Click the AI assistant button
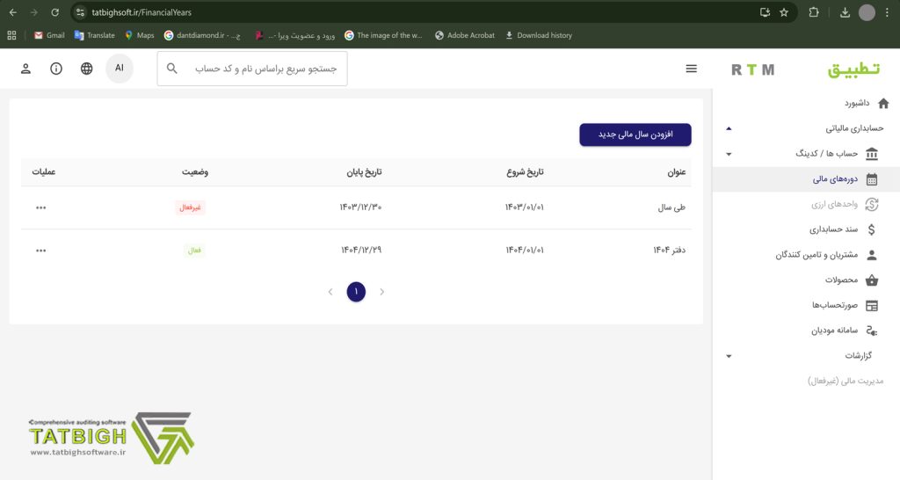 (x=120, y=69)
